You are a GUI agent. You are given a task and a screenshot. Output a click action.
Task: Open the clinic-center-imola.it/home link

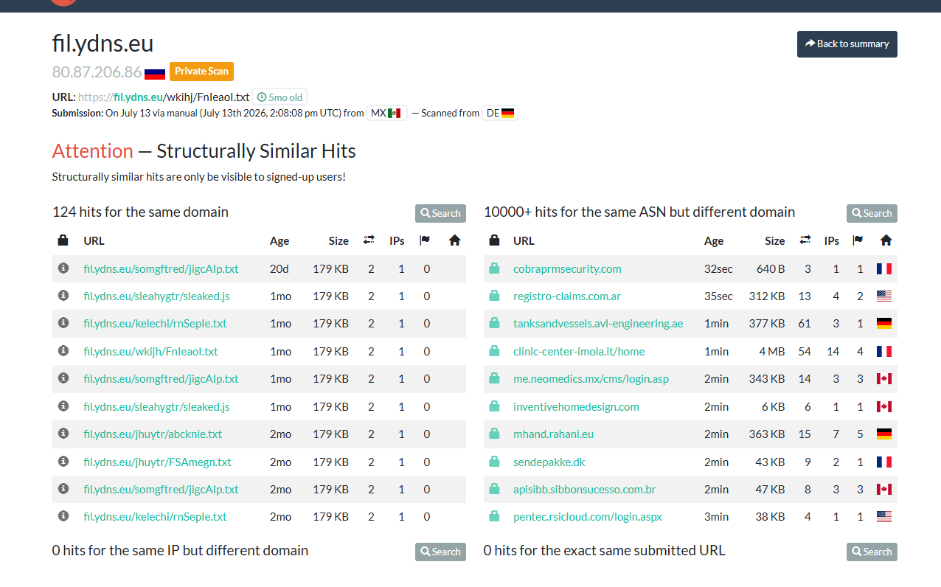click(579, 351)
